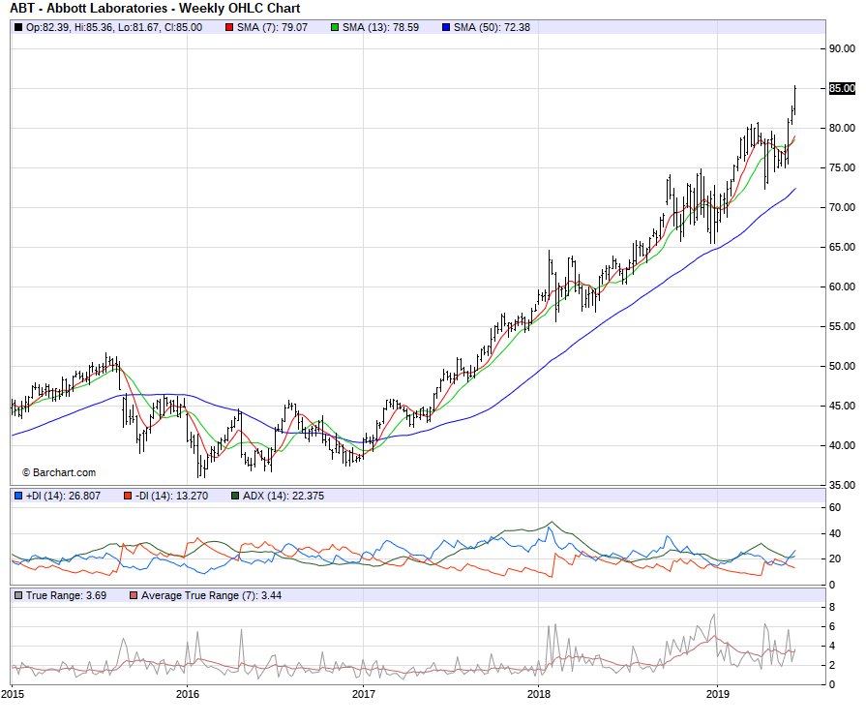This screenshot has height=724, width=866.
Task: Click the True Range: 3.69 label
Action: (x=66, y=596)
